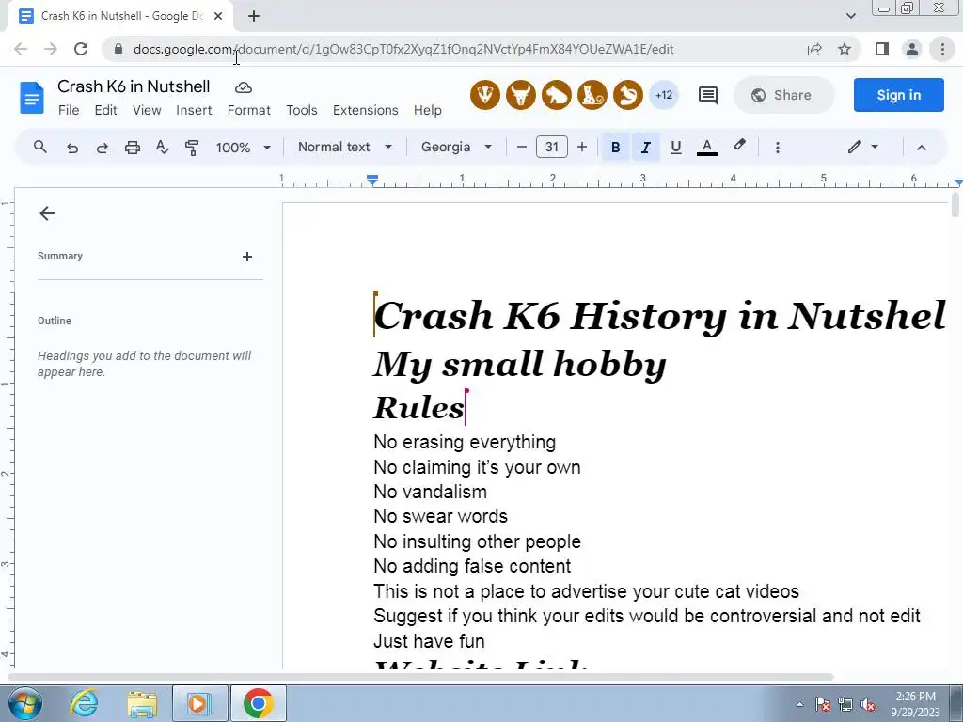Open the comment history icon

tap(707, 95)
